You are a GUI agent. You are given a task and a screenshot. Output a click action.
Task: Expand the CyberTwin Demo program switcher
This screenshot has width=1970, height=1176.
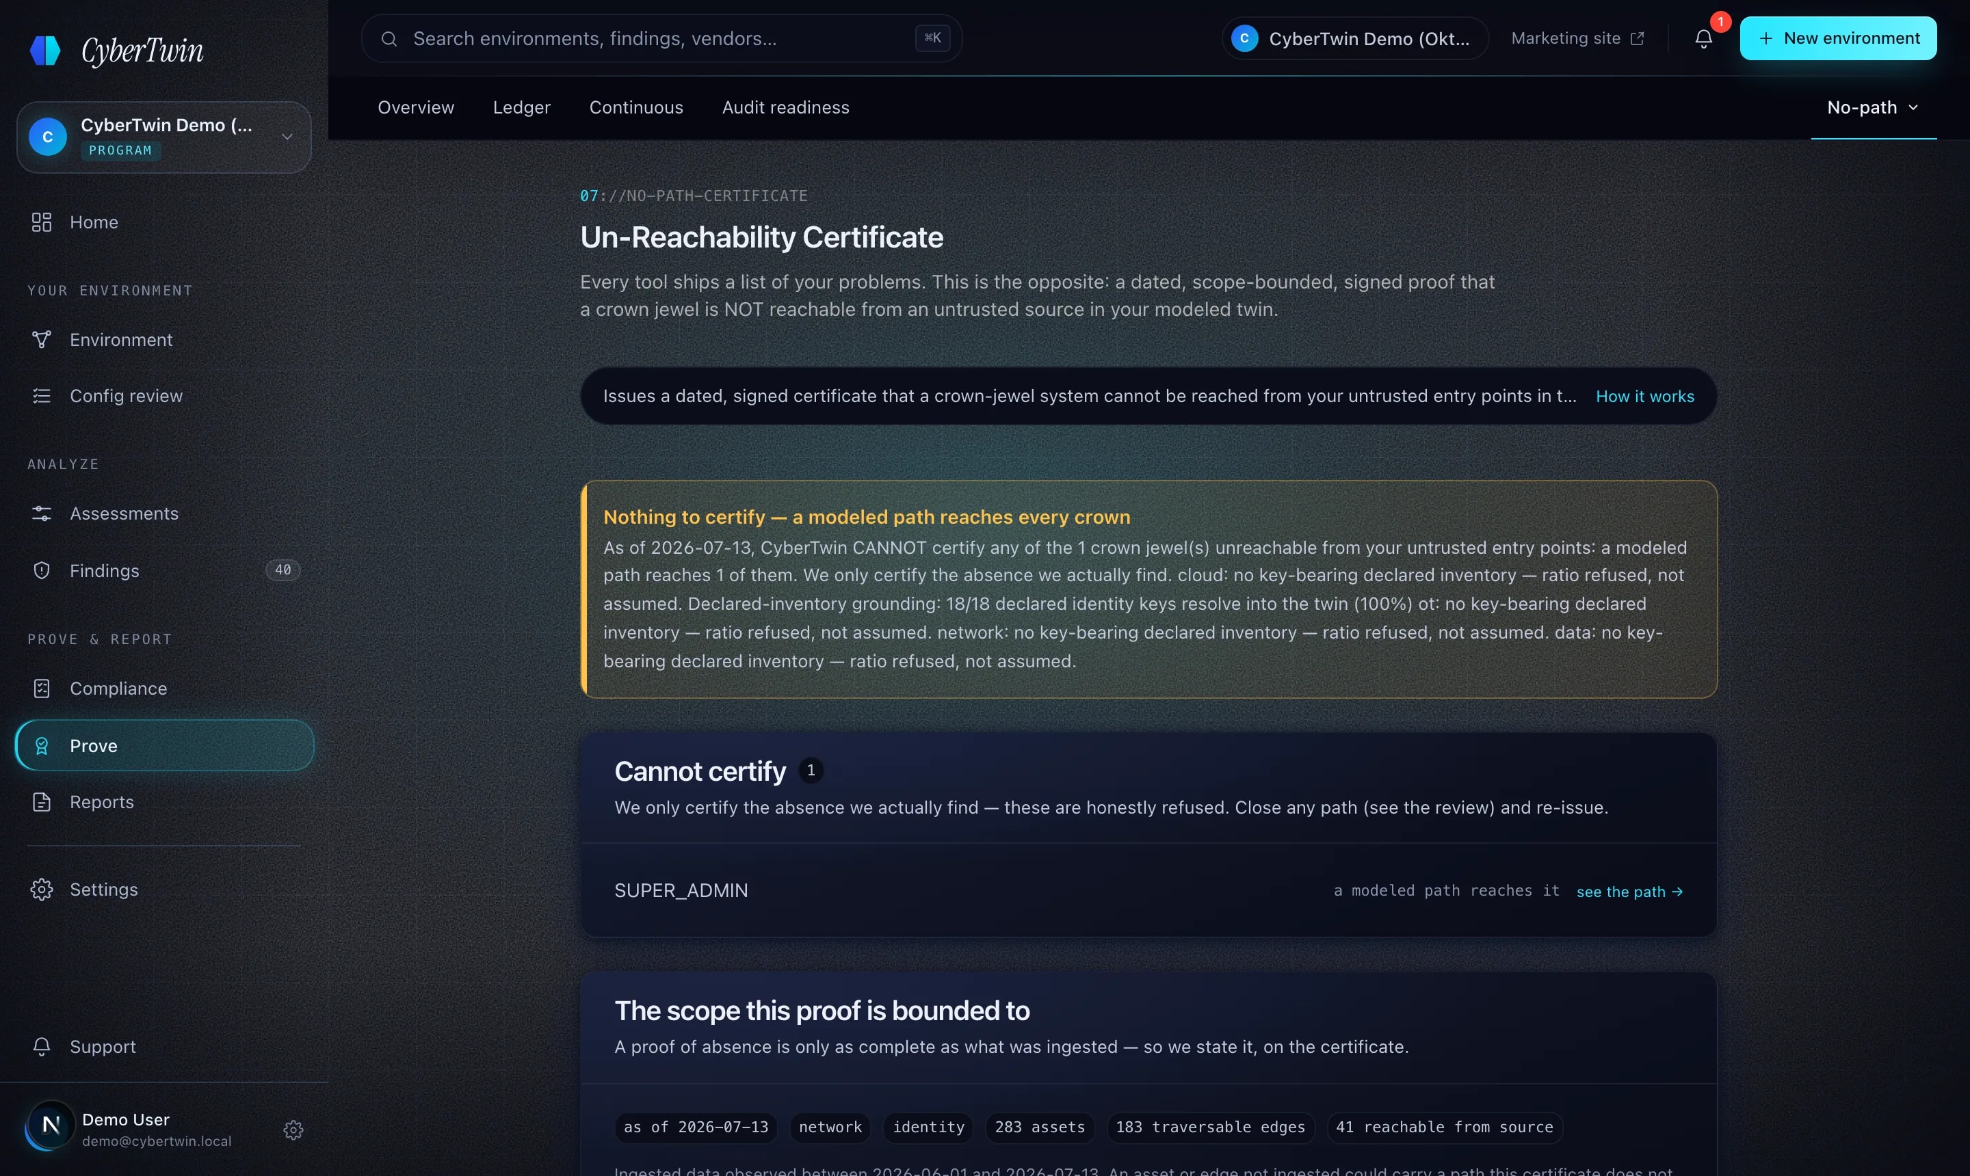pos(164,136)
